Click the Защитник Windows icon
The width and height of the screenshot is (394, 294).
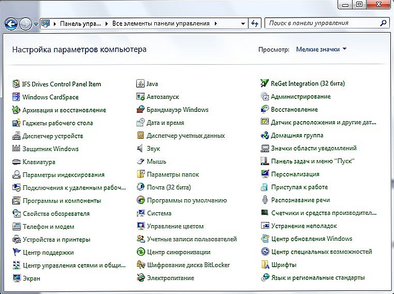click(16, 149)
